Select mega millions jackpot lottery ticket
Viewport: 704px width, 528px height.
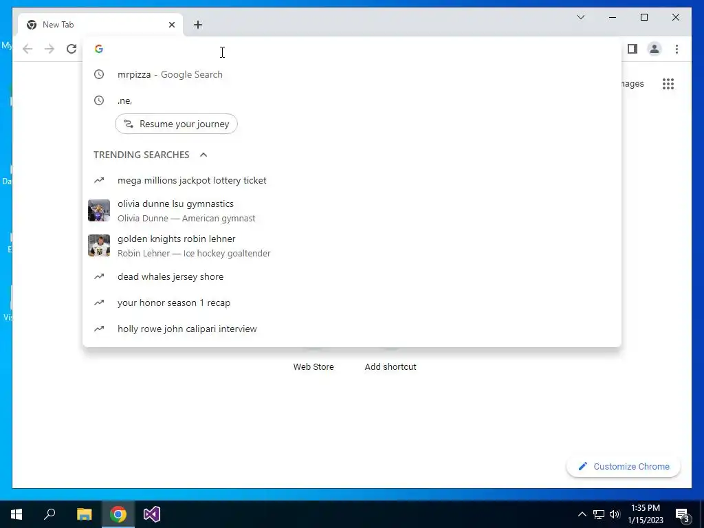pyautogui.click(x=352, y=181)
